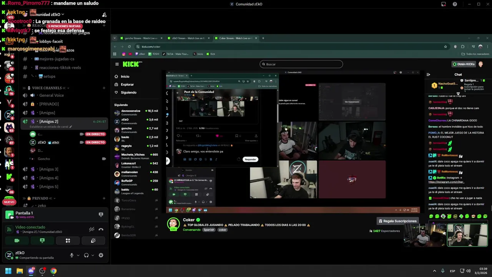This screenshot has width=492, height=277.
Task: Disconnect from the voice call
Action: [x=101, y=229]
